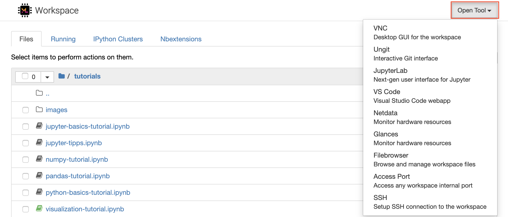Image resolution: width=508 pixels, height=217 pixels.
Task: Check the python-basics-tutorial.ipynb checkbox
Action: [x=26, y=193]
